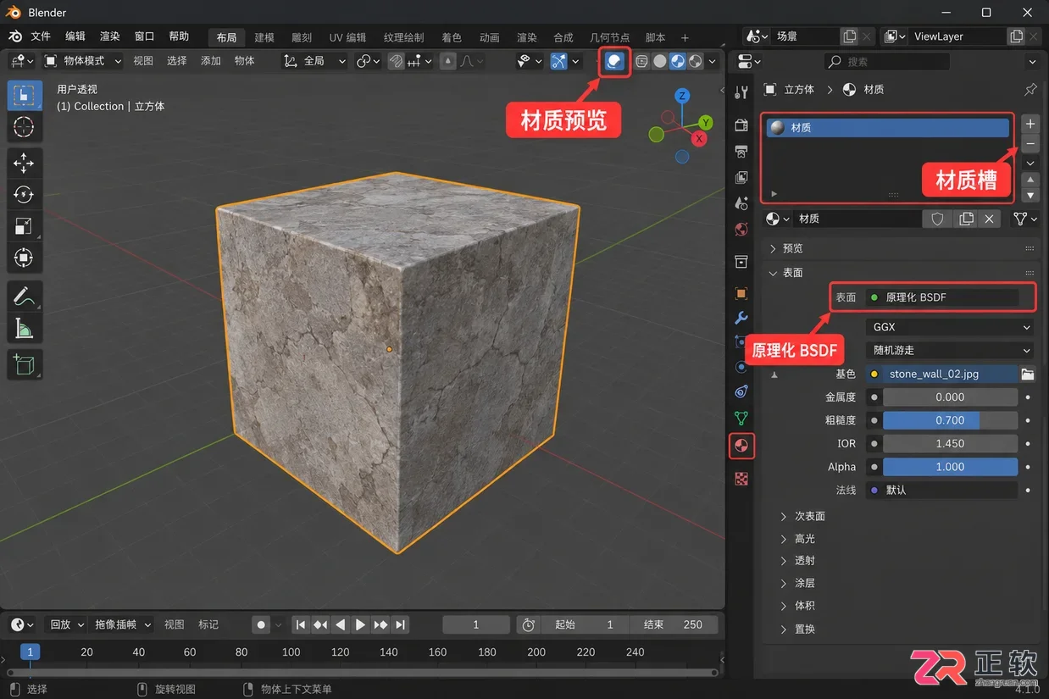
Task: Open the Material properties tab
Action: [741, 446]
